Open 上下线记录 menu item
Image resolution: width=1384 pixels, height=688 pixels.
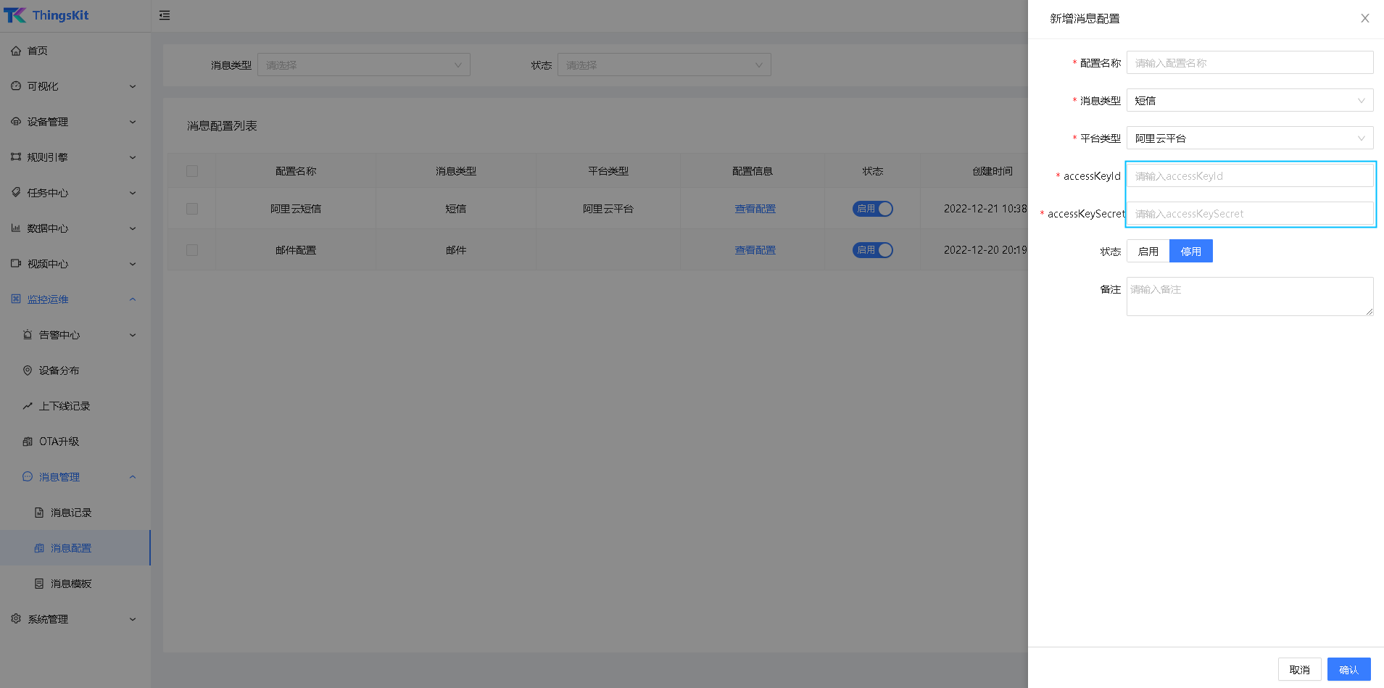pyautogui.click(x=65, y=406)
